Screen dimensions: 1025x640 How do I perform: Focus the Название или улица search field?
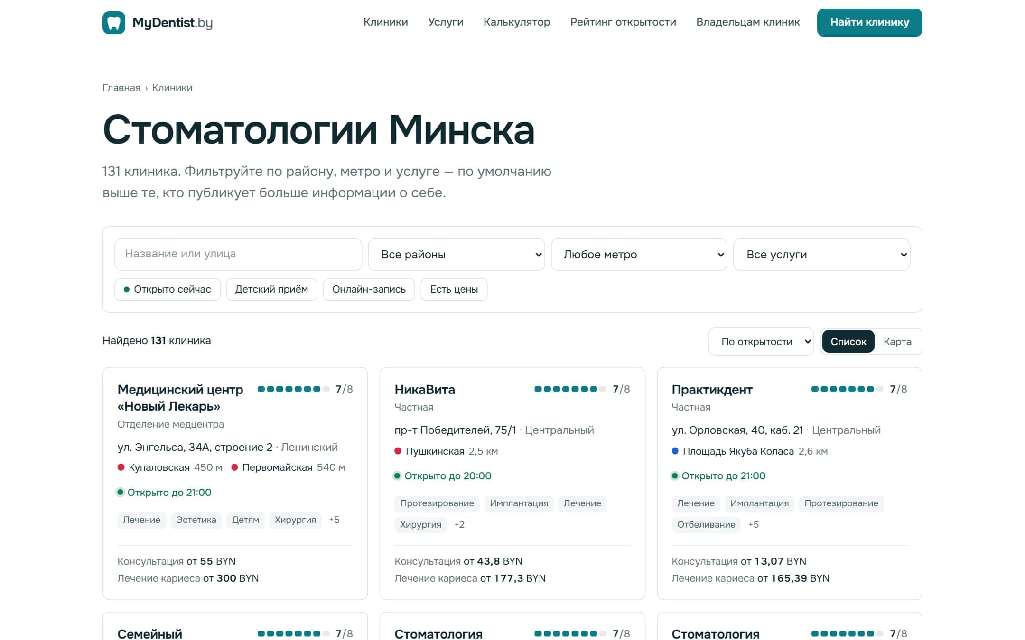238,254
